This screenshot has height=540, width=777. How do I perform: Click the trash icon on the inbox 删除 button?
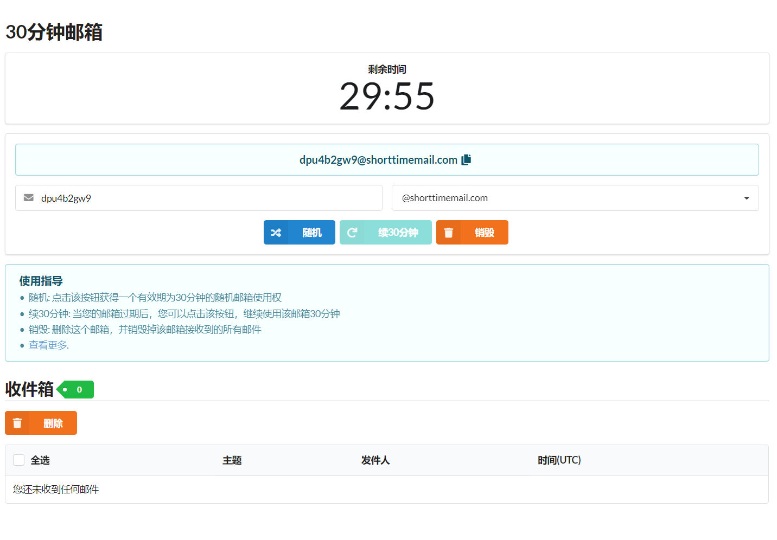(x=17, y=423)
